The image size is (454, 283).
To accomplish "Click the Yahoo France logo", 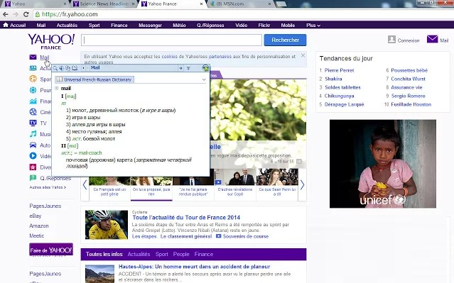I will (51, 42).
